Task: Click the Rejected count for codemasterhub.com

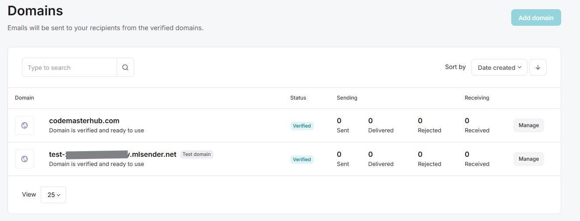Action: pyautogui.click(x=420, y=121)
